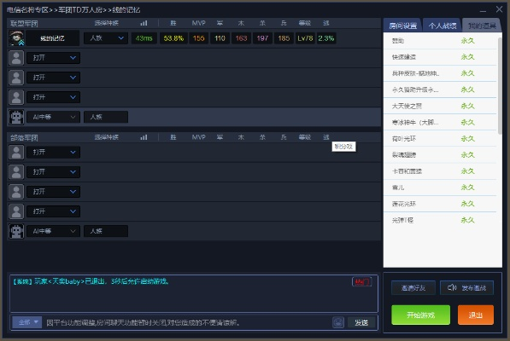The height and width of the screenshot is (341, 510).
Task: Select the 荷叶光环 item row
Action: pos(440,139)
